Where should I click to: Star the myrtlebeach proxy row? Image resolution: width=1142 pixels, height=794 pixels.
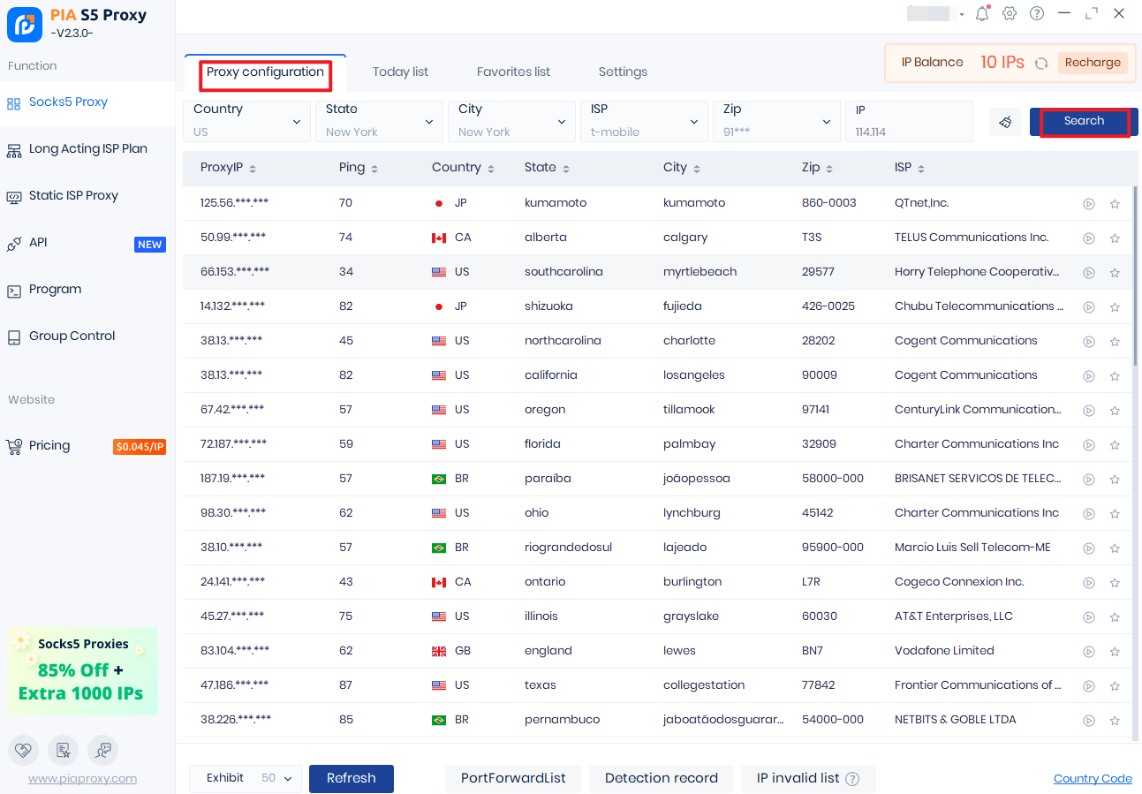[1115, 273]
